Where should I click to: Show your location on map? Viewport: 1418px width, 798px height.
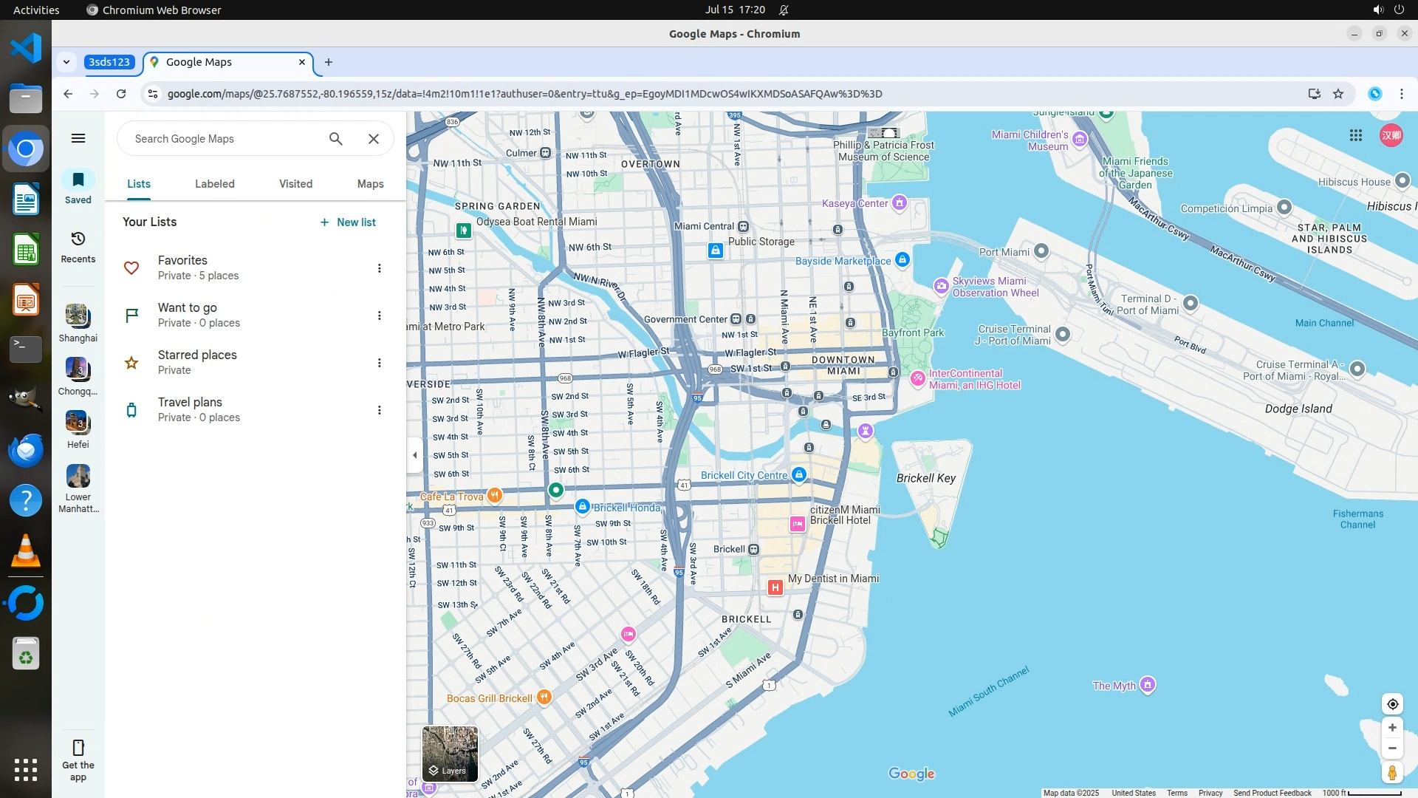tap(1392, 704)
